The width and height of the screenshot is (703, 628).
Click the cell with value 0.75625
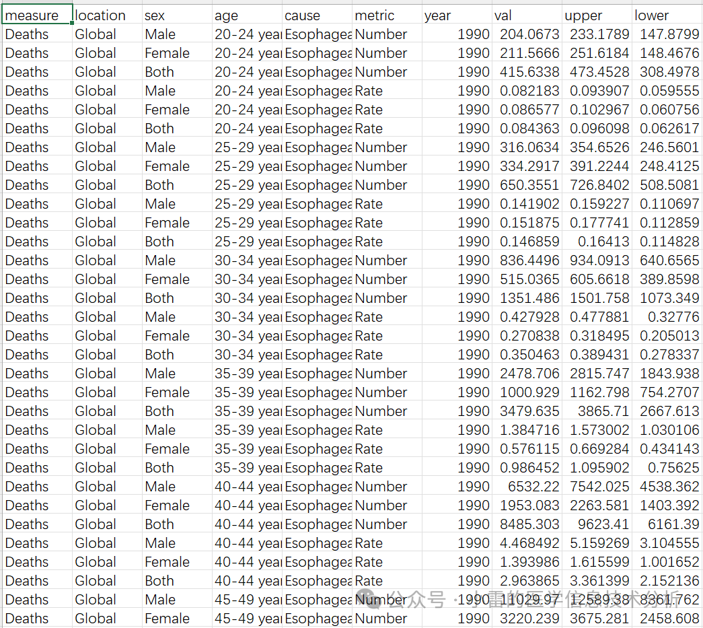[667, 467]
